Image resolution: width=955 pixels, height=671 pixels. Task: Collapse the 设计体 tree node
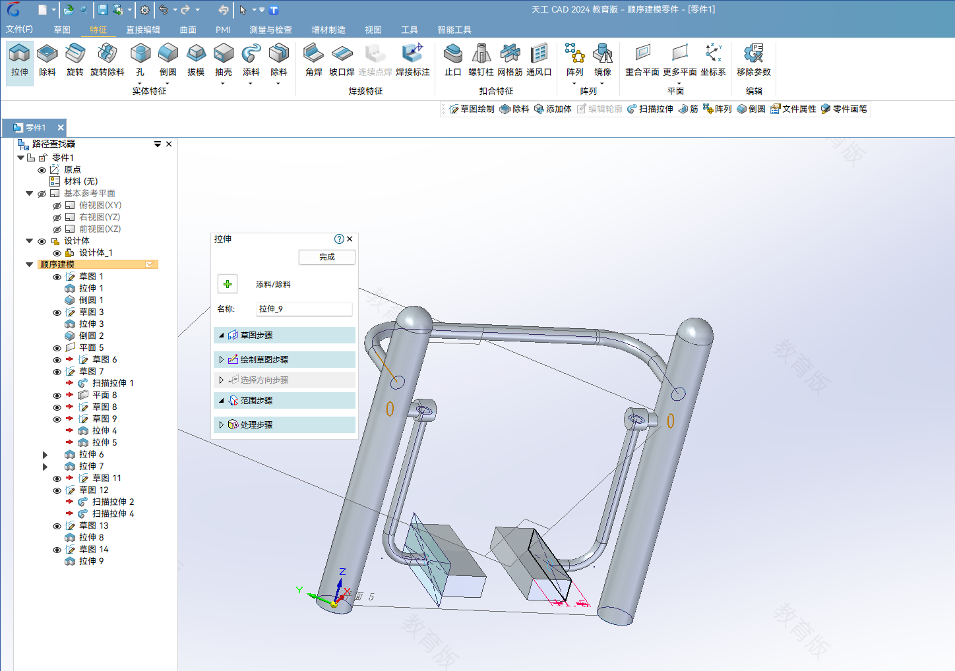pos(29,241)
